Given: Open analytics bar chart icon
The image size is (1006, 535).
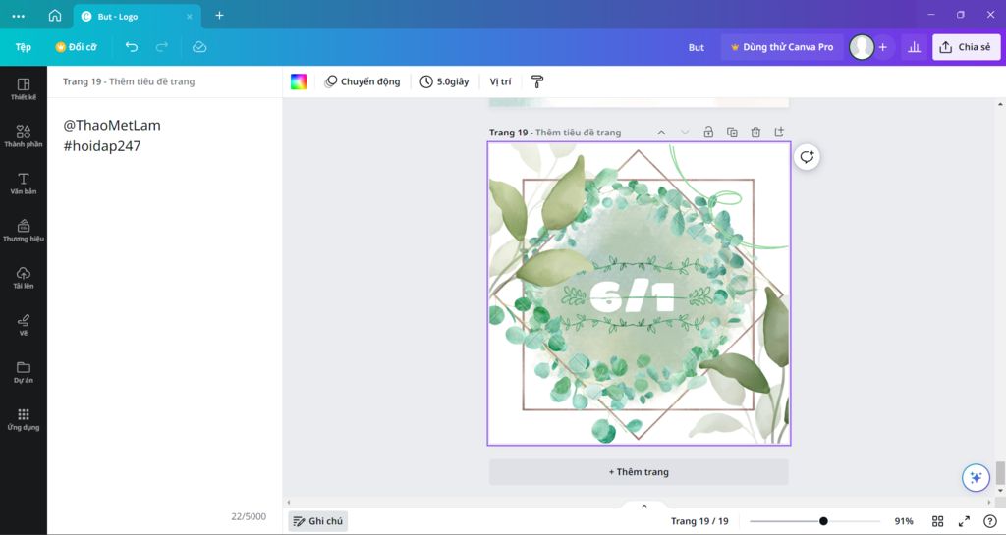Looking at the screenshot, I should tap(915, 47).
